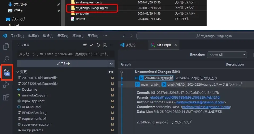The height and width of the screenshot is (134, 254).
Task: Select Uncommitted Changes (394) row
Action: click(x=157, y=72)
